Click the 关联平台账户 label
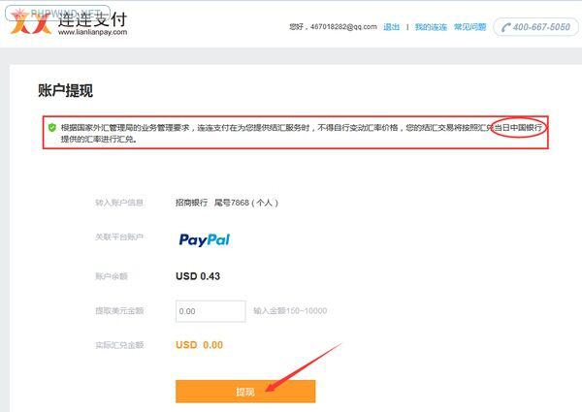Screen dimensions: 582x412 [x=119, y=237]
